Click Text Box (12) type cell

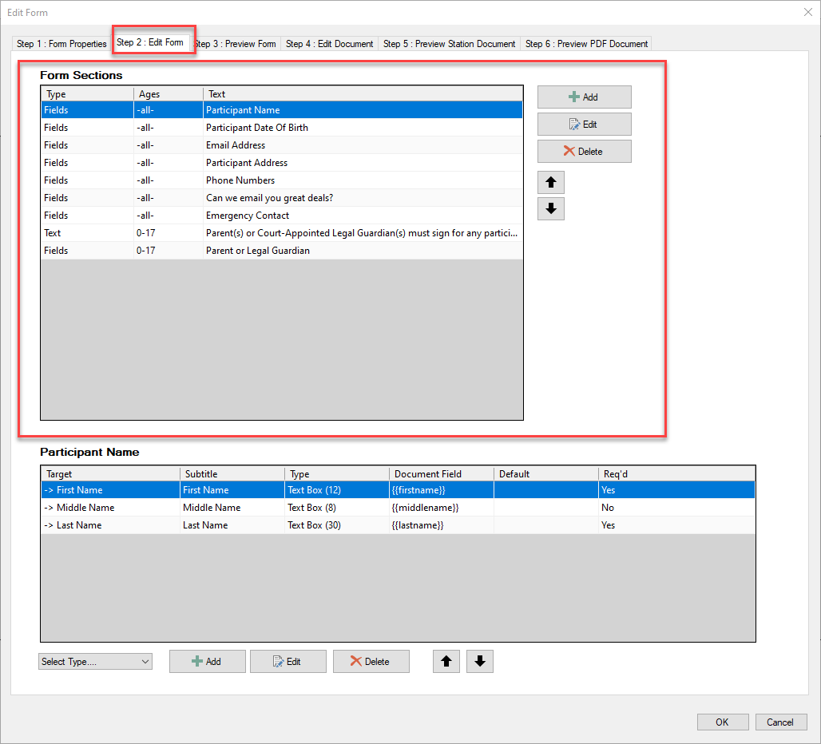[x=337, y=489]
